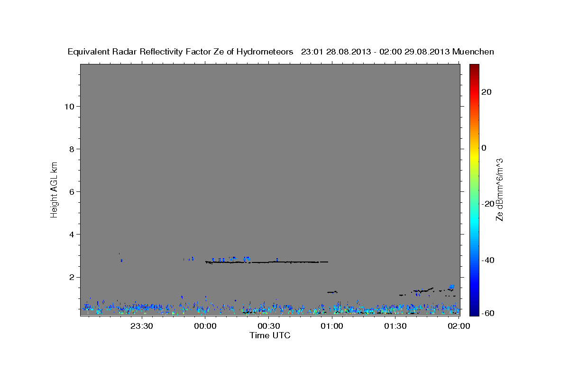Click the 01:30 time tick label
The image size is (569, 379).
395,326
